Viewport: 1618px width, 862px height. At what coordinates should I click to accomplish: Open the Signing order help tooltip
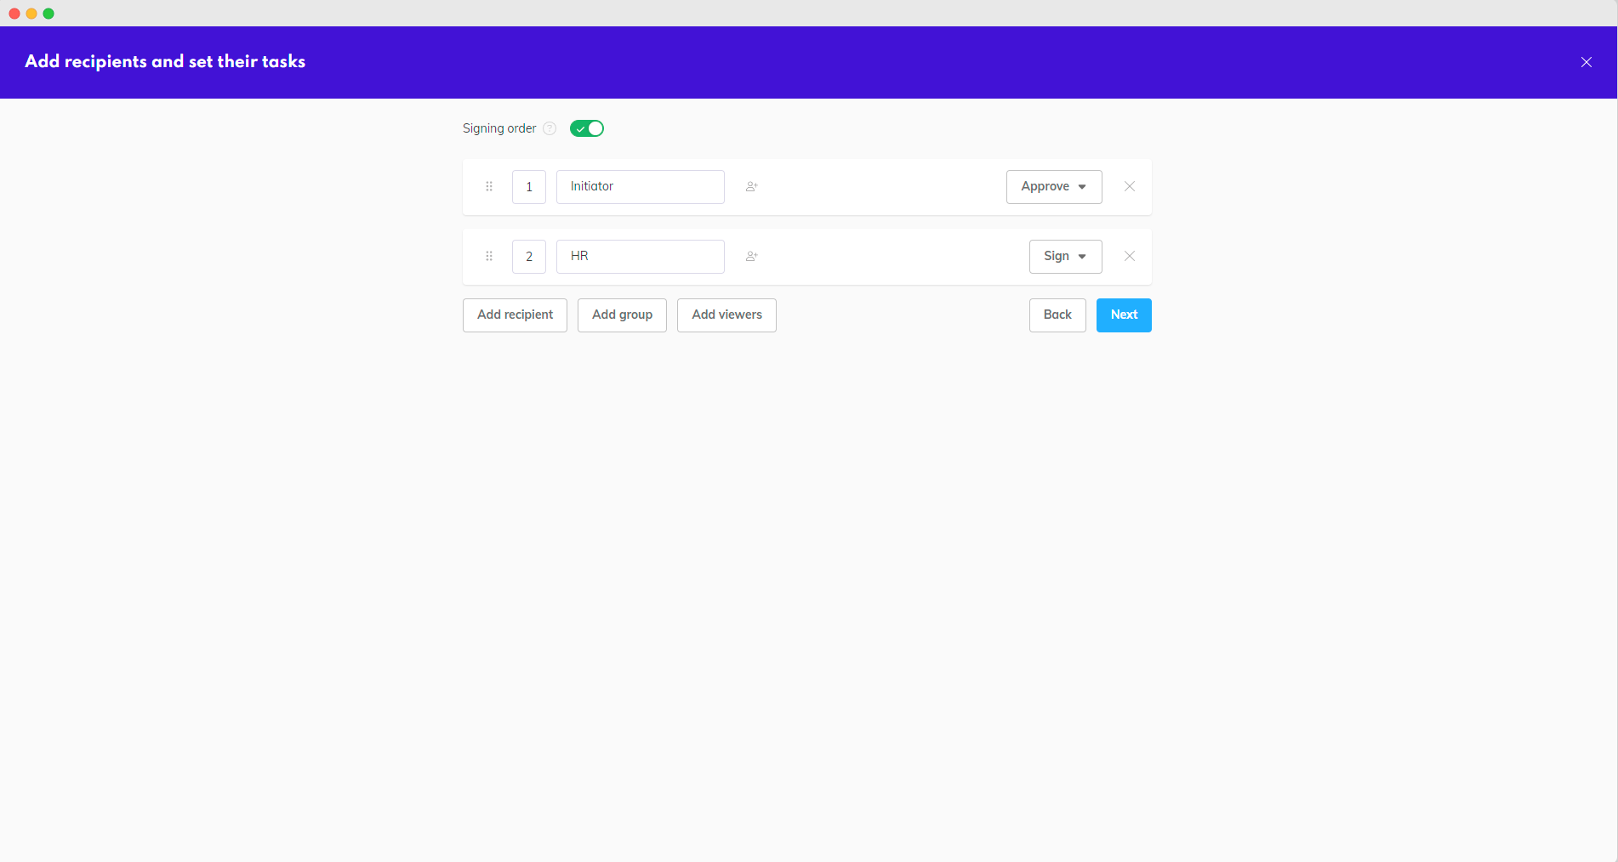[x=550, y=128]
